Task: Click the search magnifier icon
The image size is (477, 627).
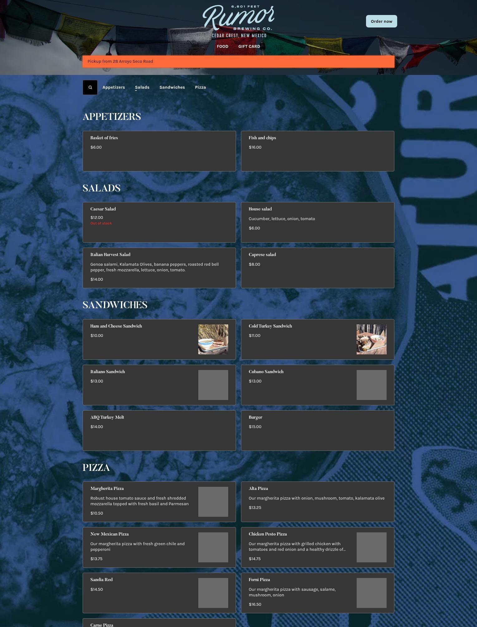Action: (x=90, y=87)
